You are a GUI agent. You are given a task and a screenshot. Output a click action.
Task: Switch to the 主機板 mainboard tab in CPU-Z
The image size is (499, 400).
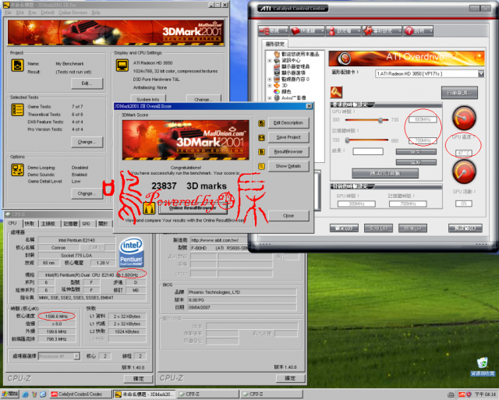coord(48,224)
